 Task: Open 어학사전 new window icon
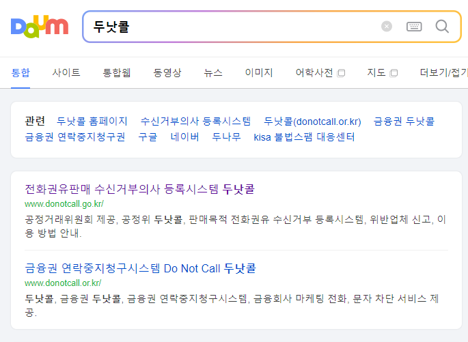pyautogui.click(x=341, y=73)
